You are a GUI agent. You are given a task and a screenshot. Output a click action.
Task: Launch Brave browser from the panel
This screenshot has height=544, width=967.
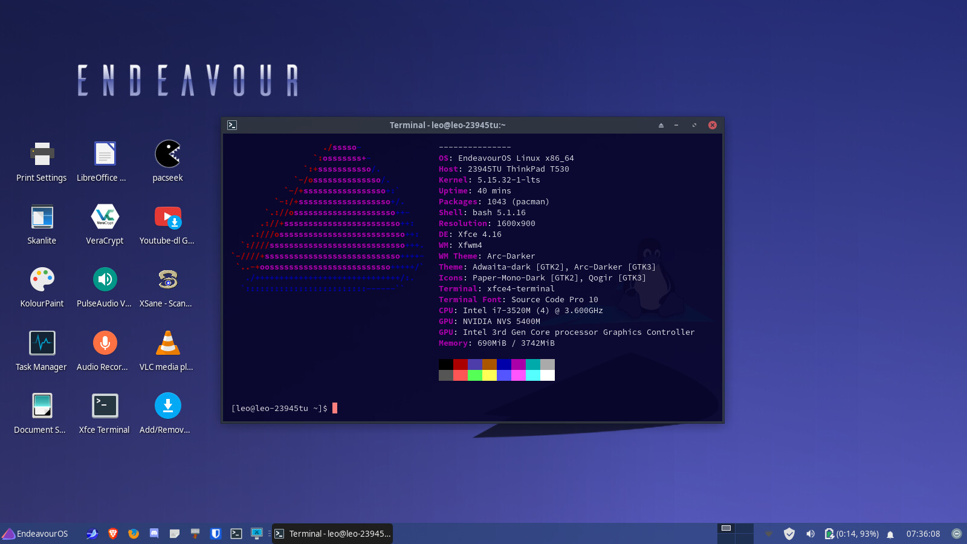point(112,534)
